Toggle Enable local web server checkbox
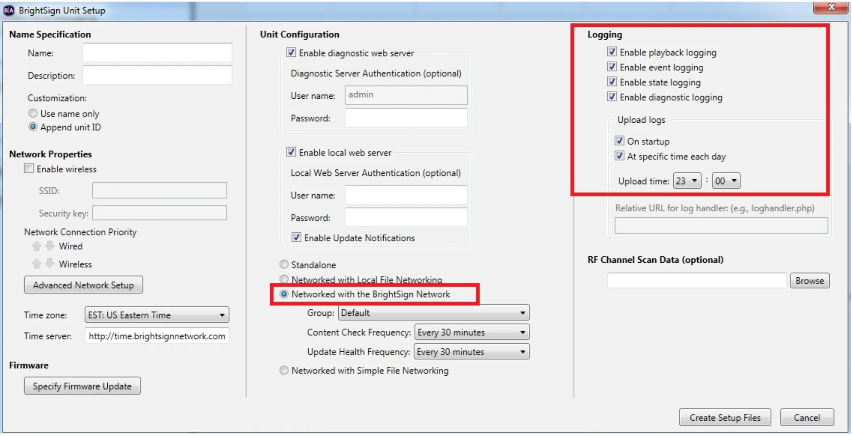Image resolution: width=852 pixels, height=436 pixels. coord(291,152)
